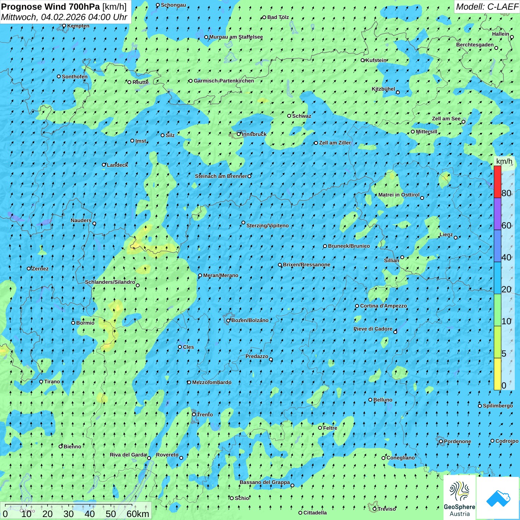Click the yellow 0 km/h legend color
520x520 pixels.
[x=497, y=374]
